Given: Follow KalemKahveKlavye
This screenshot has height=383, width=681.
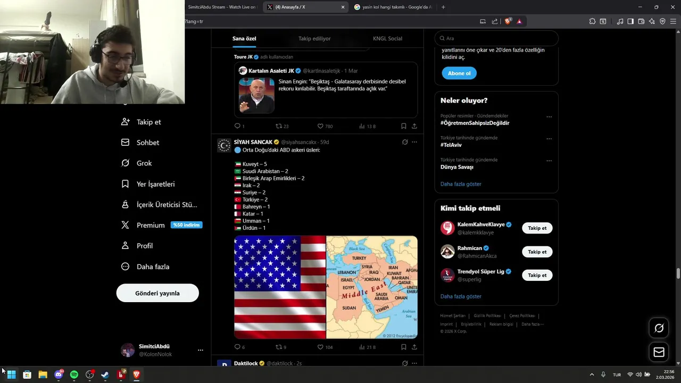Looking at the screenshot, I should pos(537,228).
